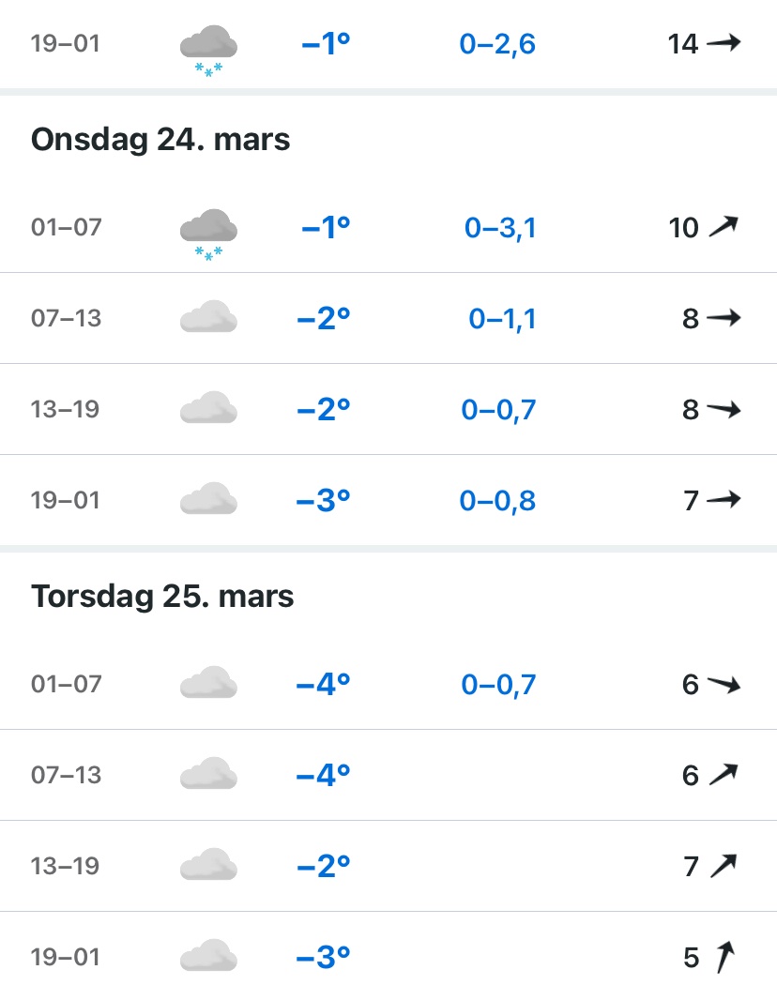777x1000 pixels.
Task: Click precipitation value 0–2,6
Action: tap(497, 43)
